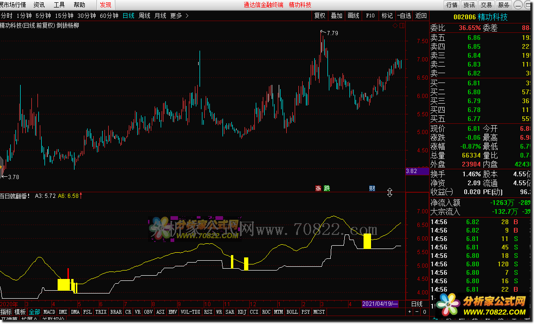Select the KDJ indicator
This screenshot has width=535, height=324.
coord(242,312)
